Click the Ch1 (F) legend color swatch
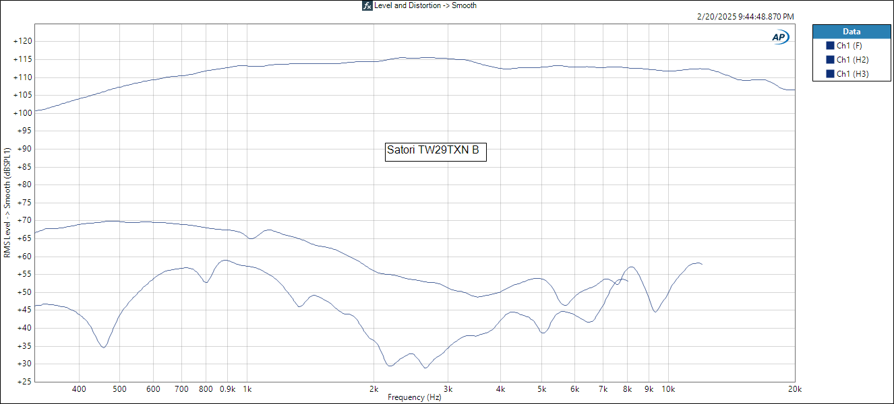This screenshot has height=404, width=894. pos(830,46)
